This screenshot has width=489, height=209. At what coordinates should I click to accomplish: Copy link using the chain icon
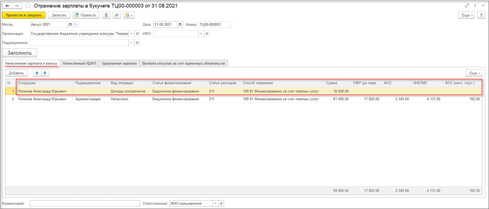tap(467, 5)
